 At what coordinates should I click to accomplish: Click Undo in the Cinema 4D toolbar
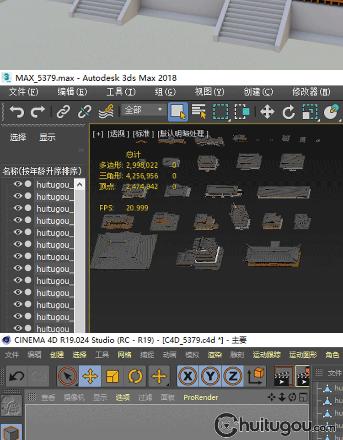click(x=17, y=377)
